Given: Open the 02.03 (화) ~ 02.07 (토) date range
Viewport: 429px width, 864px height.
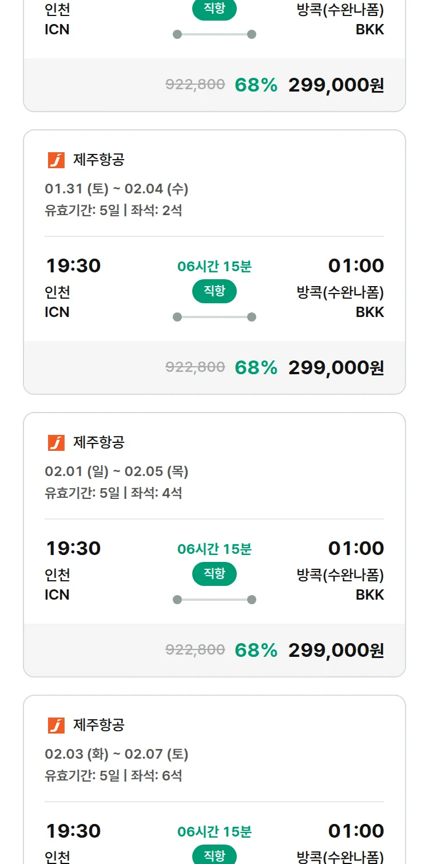Looking at the screenshot, I should tap(117, 754).
